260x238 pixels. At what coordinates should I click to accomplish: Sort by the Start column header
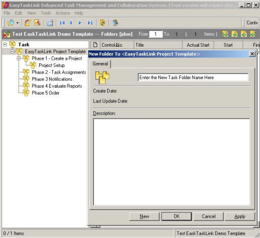[x=228, y=45]
